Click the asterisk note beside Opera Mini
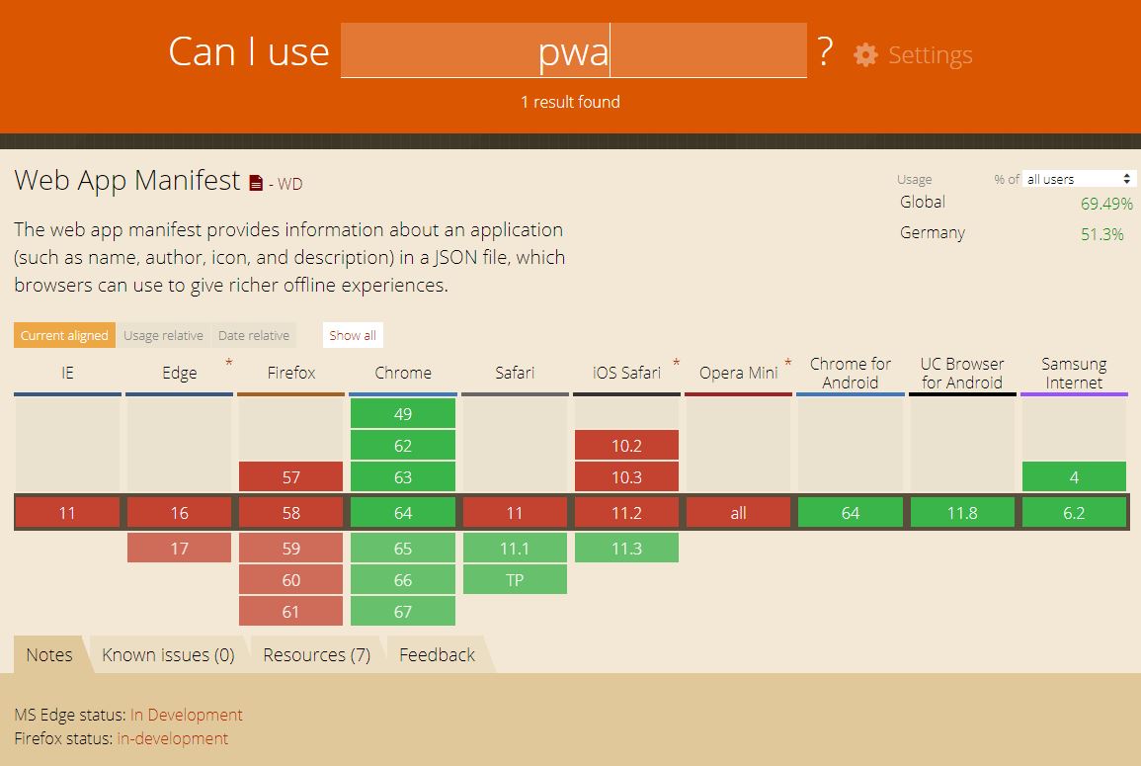Image resolution: width=1141 pixels, height=766 pixels. (x=787, y=364)
